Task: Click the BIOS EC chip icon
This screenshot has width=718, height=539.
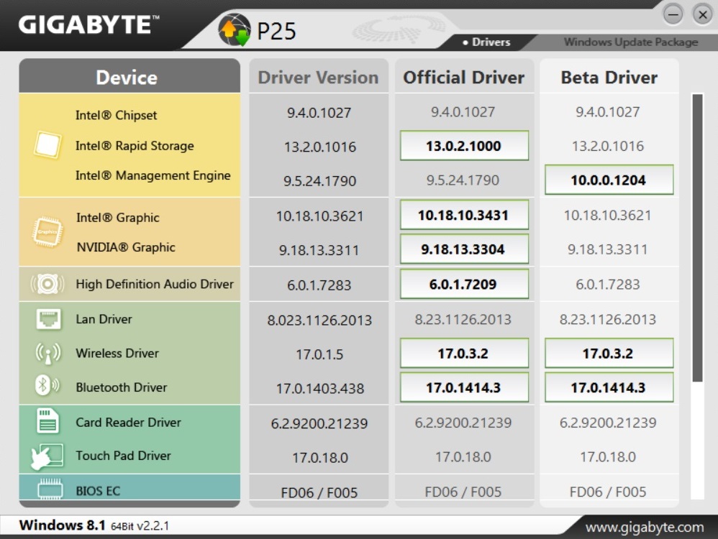Action: (47, 491)
